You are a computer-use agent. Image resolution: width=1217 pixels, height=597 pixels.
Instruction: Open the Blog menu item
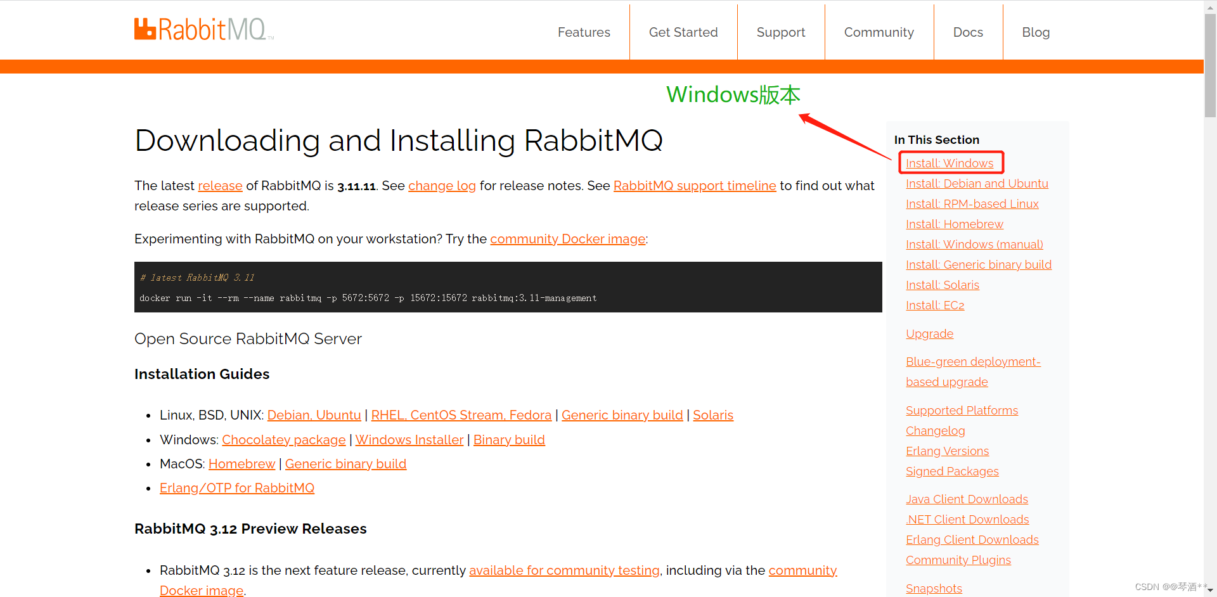(x=1036, y=32)
